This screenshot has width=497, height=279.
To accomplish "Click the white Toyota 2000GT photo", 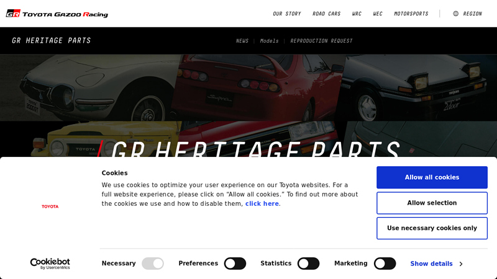I will [x=90, y=87].
